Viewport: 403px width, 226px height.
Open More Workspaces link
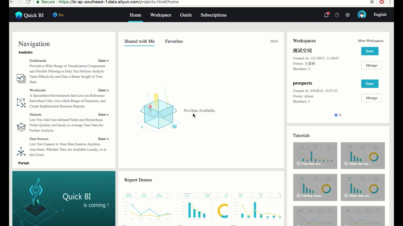(371, 41)
